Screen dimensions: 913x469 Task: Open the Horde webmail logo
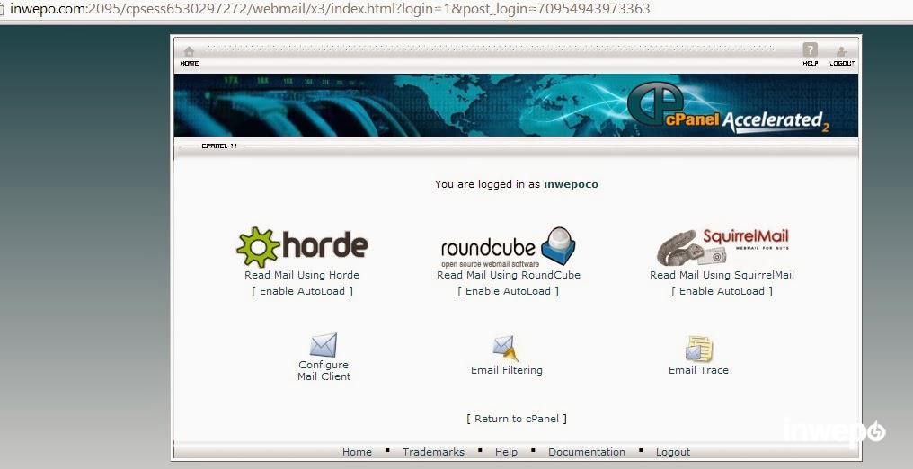(x=302, y=247)
